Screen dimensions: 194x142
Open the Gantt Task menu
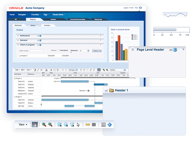tap(17, 70)
